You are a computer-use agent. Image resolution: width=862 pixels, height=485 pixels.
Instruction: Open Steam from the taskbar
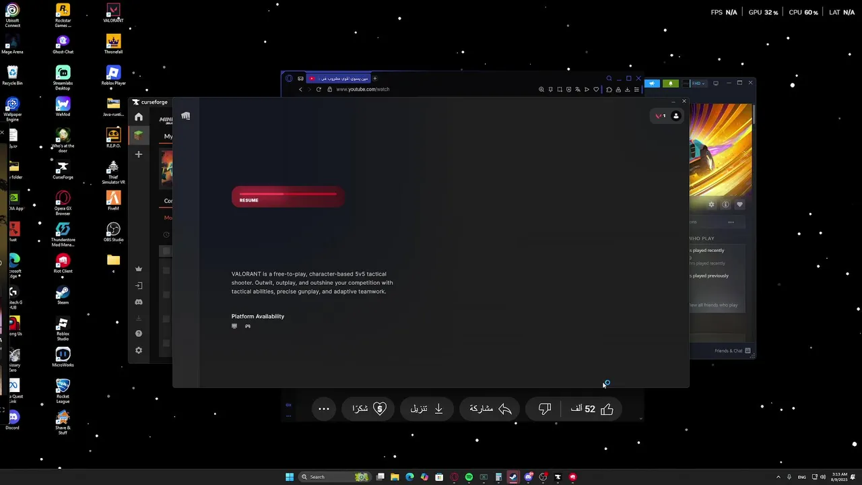click(513, 477)
